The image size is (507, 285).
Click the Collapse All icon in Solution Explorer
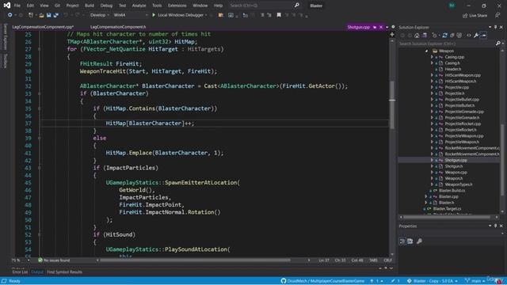452,35
